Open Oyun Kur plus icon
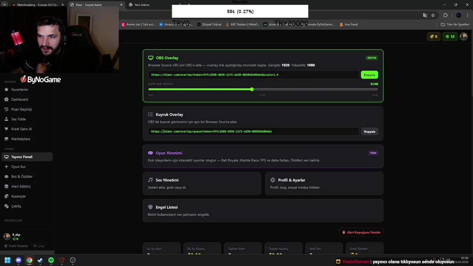Screen dimensions: 473x266 pyautogui.click(x=6, y=167)
